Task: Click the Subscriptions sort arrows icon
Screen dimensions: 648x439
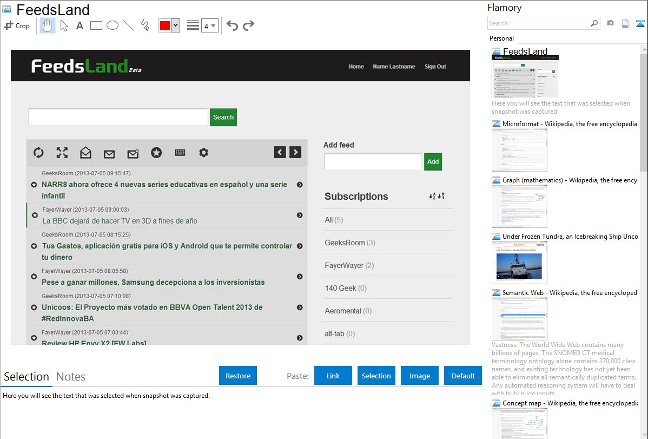Action: pos(437,196)
